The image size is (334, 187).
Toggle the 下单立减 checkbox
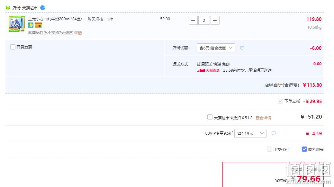click(x=280, y=101)
